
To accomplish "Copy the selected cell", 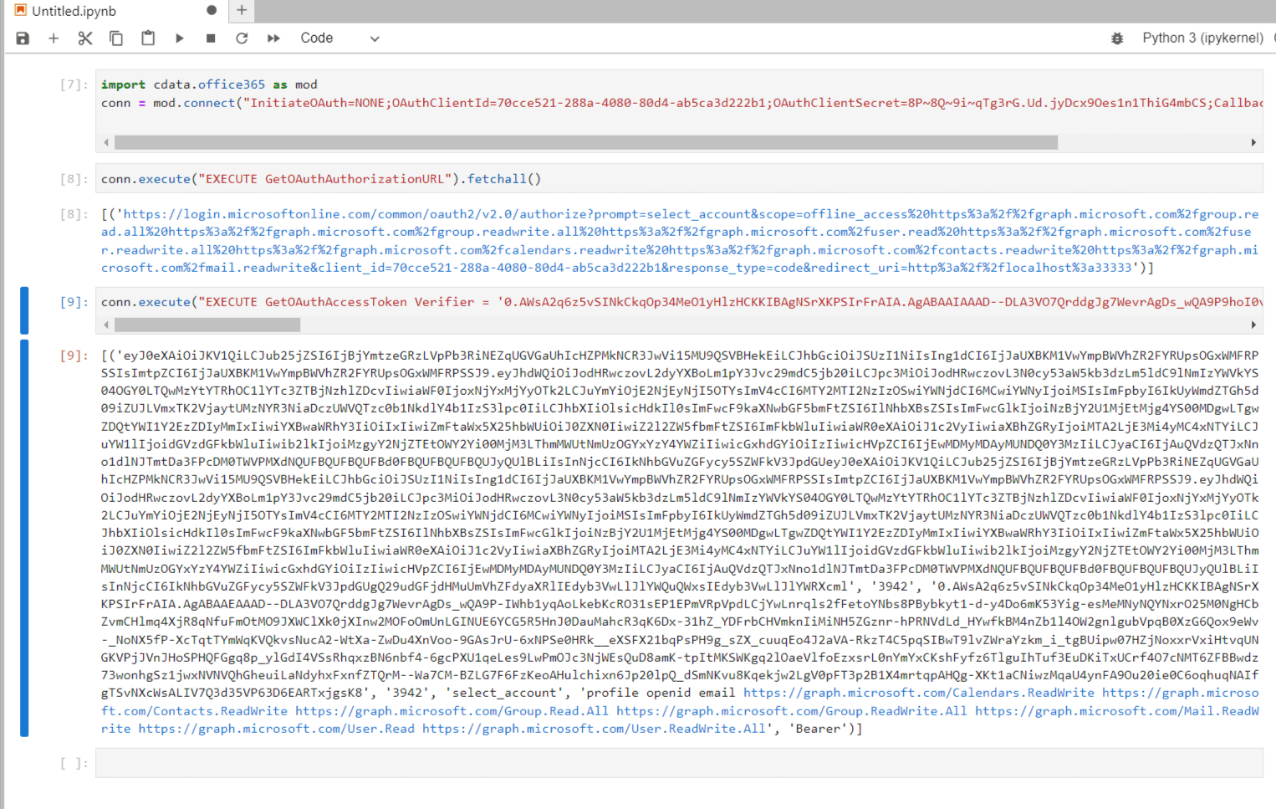I will (116, 38).
